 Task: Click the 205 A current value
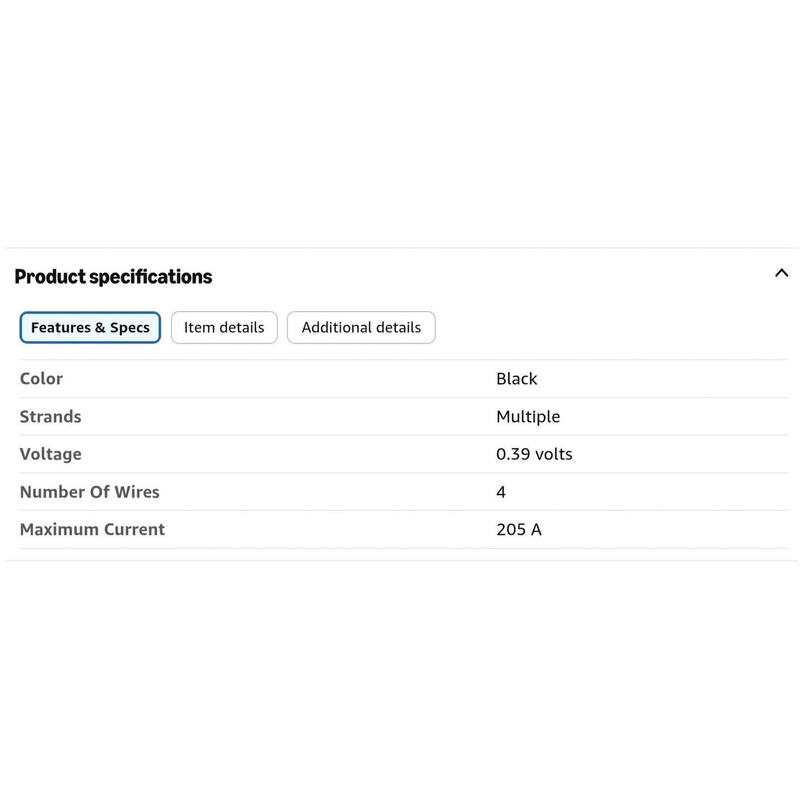coord(518,529)
